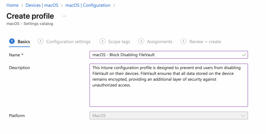
Task: Click the Create profile heading
Action: pyautogui.click(x=30, y=16)
